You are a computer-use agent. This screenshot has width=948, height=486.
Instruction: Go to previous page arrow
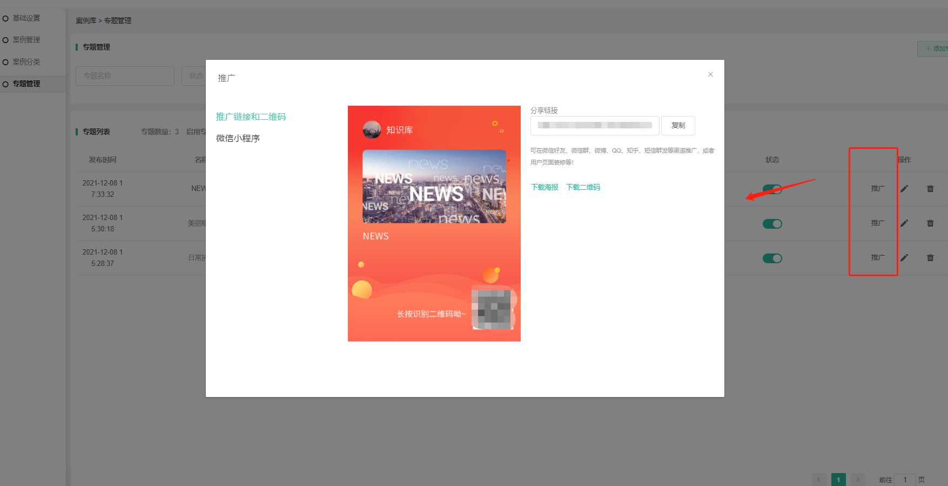(819, 480)
